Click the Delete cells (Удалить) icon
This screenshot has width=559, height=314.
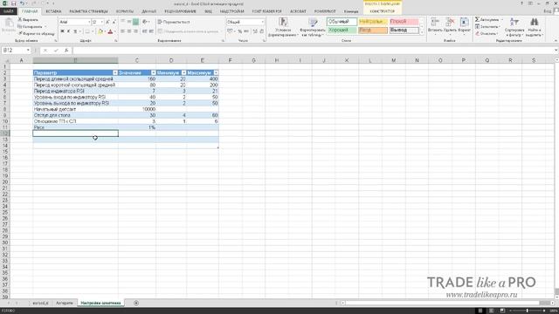pyautogui.click(x=451, y=23)
